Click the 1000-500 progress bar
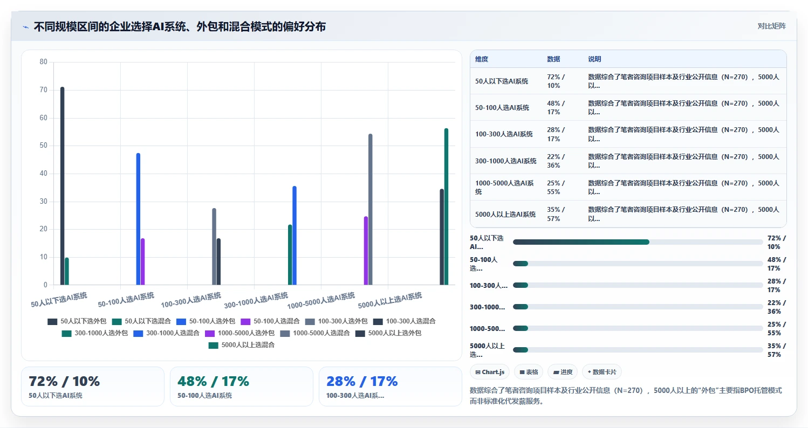Image resolution: width=808 pixels, height=428 pixels. click(x=638, y=328)
